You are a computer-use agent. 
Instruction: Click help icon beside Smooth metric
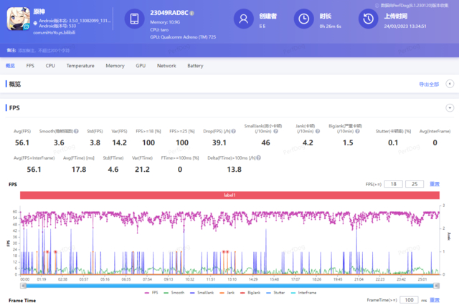pos(76,132)
